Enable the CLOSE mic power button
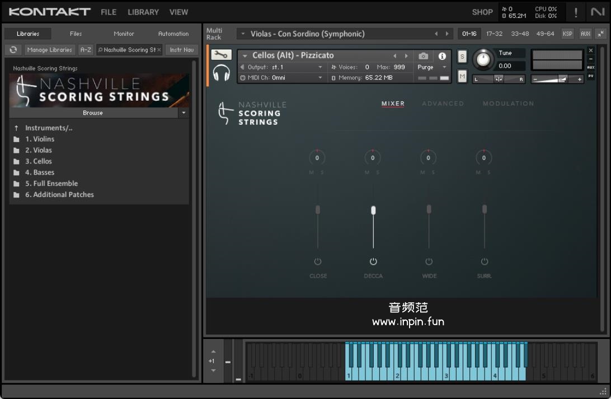The height and width of the screenshot is (399, 611). [x=318, y=261]
